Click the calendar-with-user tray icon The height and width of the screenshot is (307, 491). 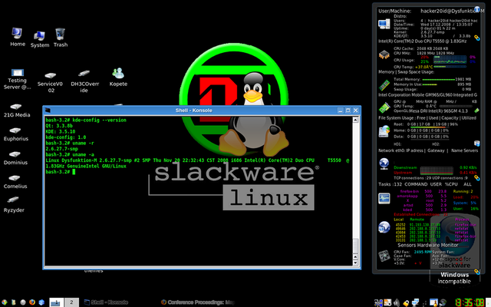pos(433,302)
